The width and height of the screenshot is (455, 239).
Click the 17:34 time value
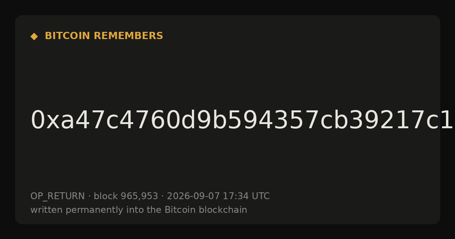tap(235, 197)
